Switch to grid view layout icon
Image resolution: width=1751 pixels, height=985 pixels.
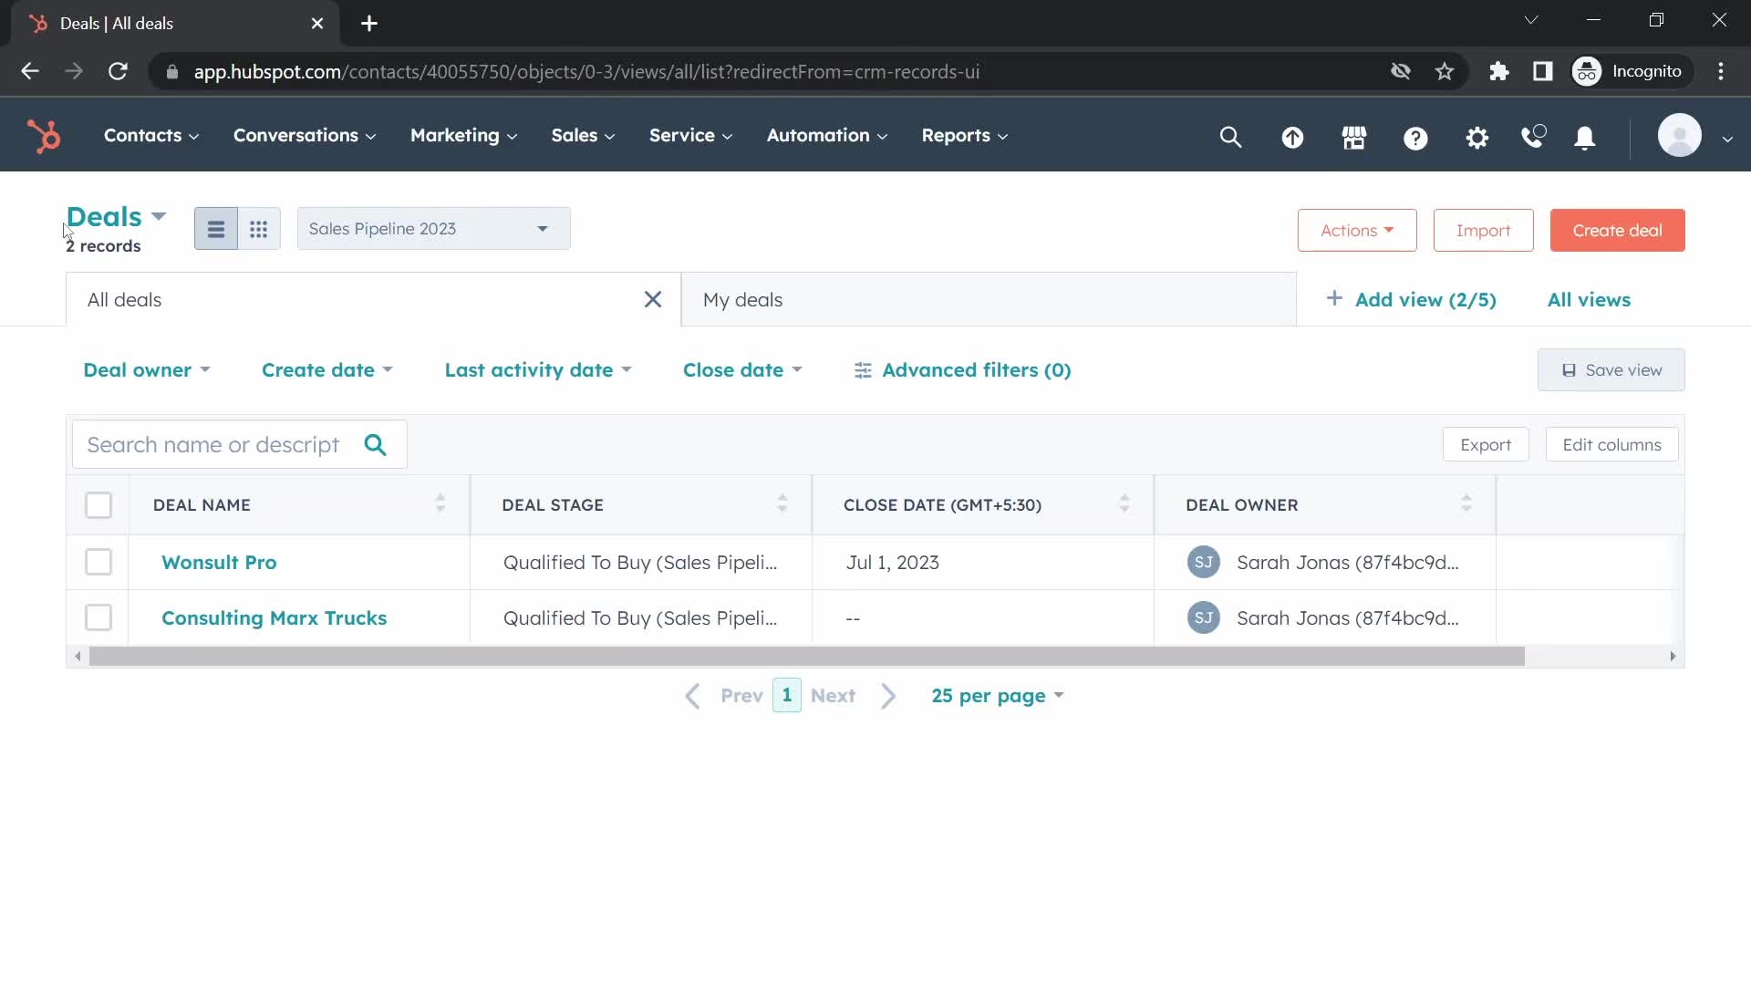tap(259, 229)
